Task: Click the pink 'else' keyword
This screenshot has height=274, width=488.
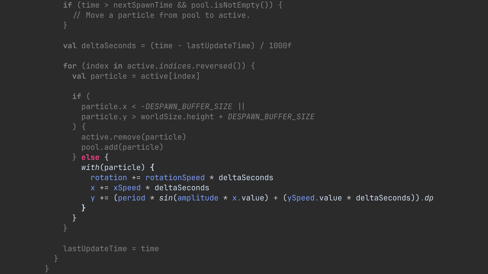Action: (90, 157)
